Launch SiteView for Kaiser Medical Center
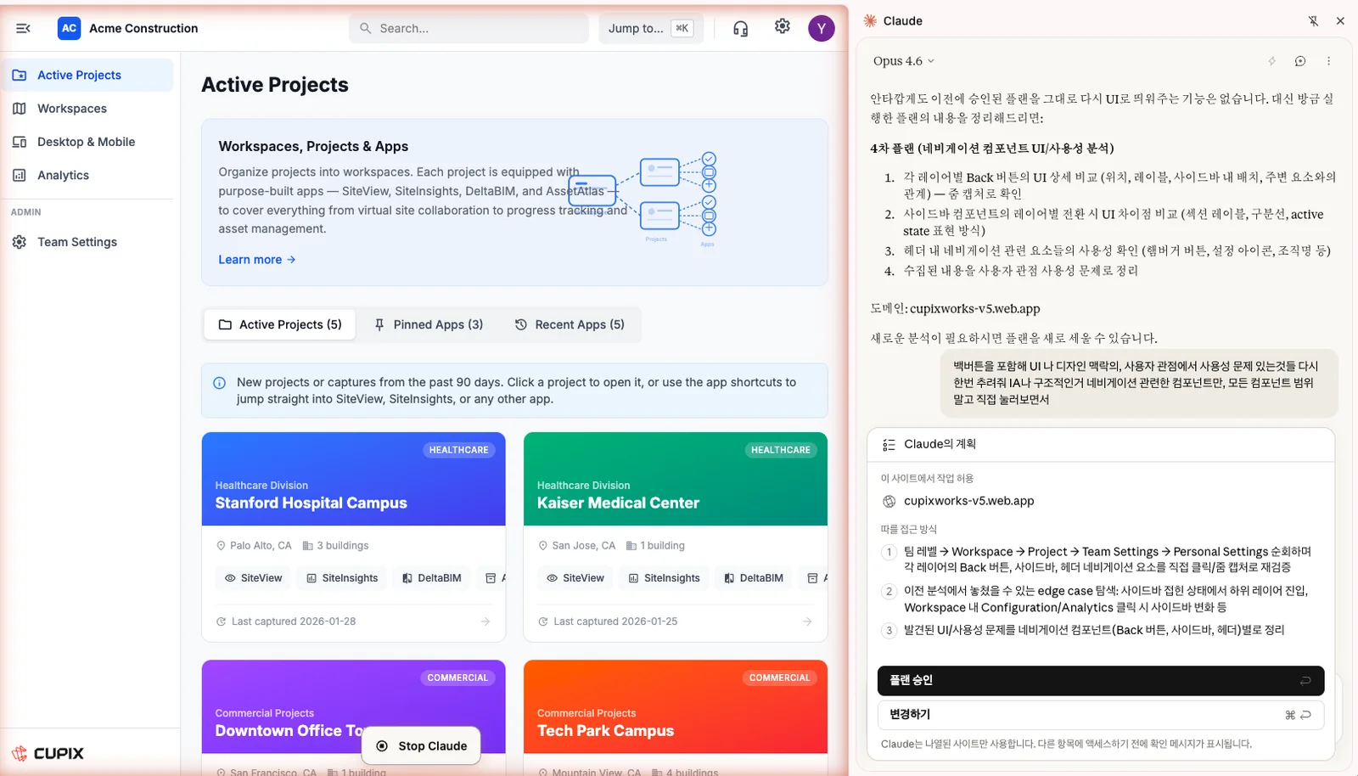This screenshot has width=1358, height=776. [575, 578]
